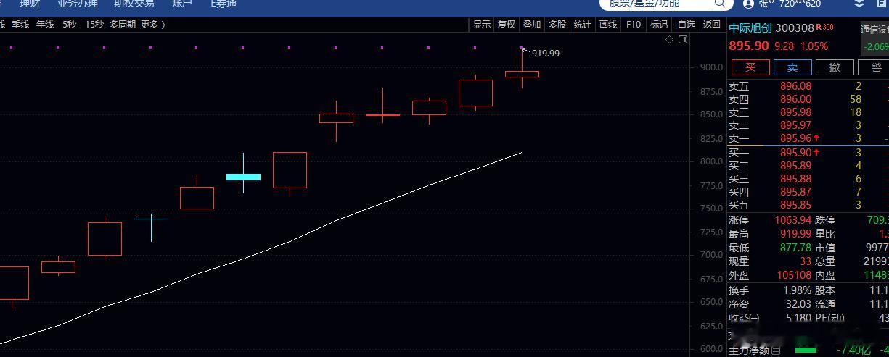Click the 买三 price 895.88

[x=795, y=179]
